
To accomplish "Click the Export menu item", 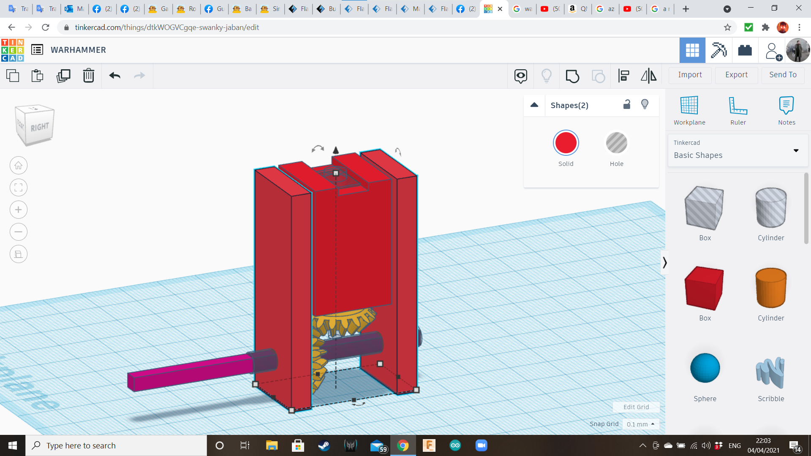I will pyautogui.click(x=736, y=75).
